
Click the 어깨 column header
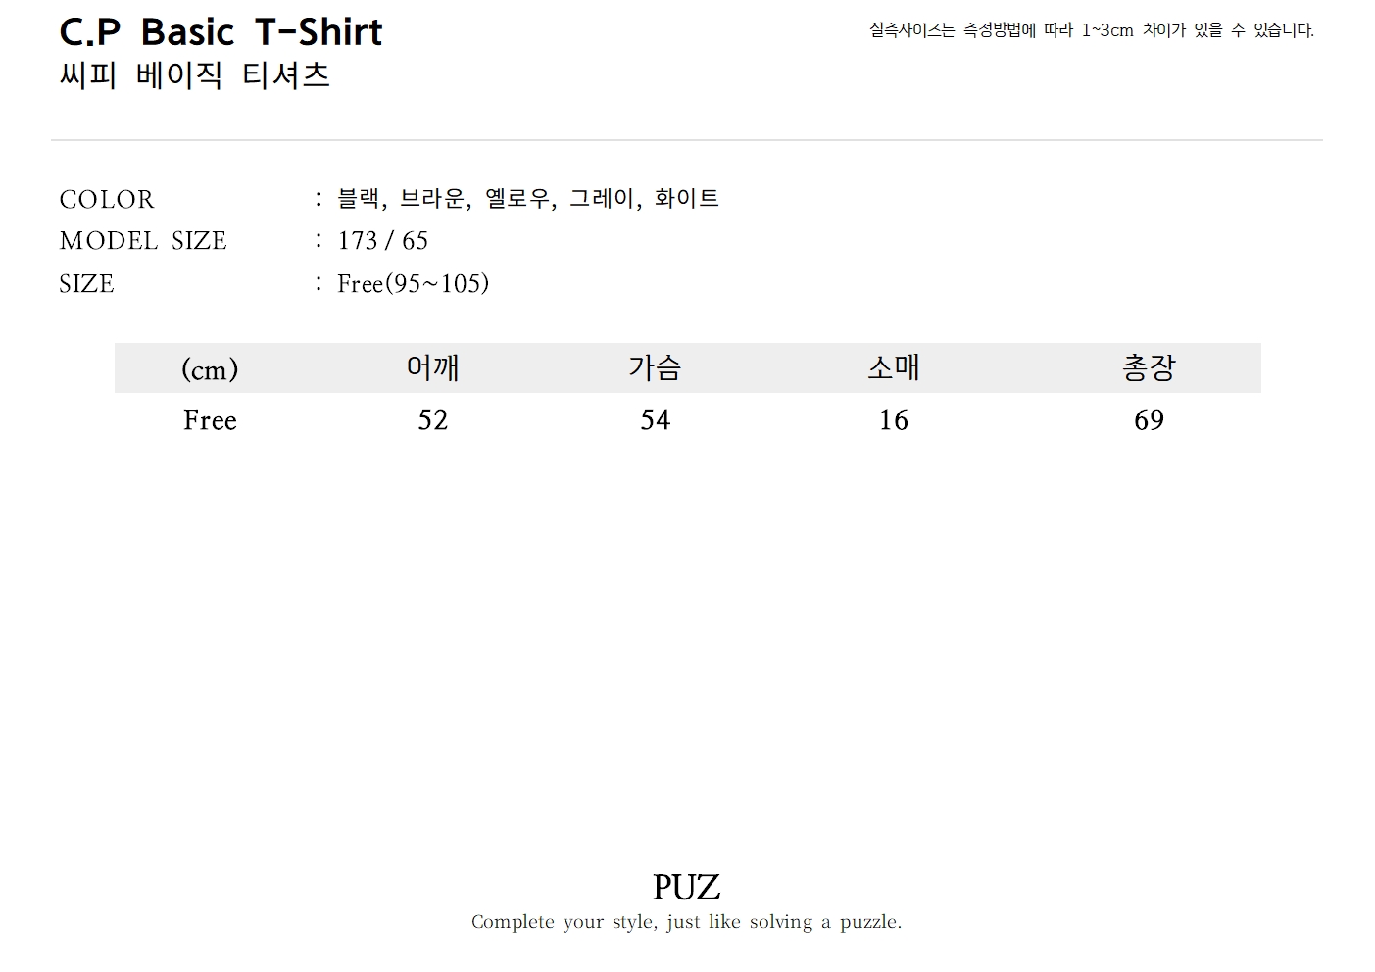[432, 368]
